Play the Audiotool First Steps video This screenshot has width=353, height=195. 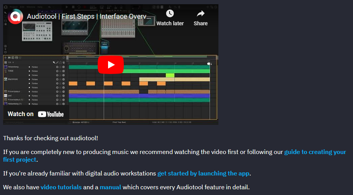tap(110, 65)
